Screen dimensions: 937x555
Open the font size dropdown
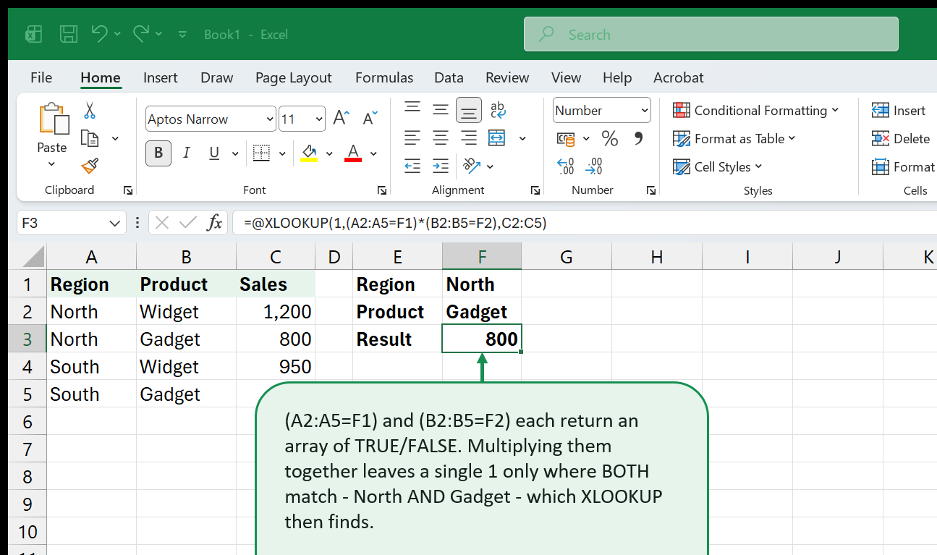click(x=319, y=119)
